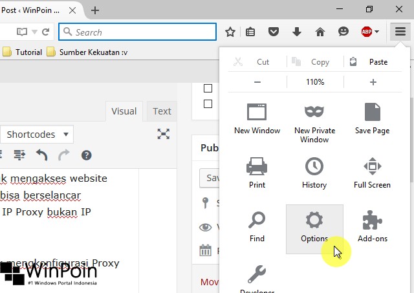Expand the Adblock Plus dropdown arrow

tap(377, 32)
